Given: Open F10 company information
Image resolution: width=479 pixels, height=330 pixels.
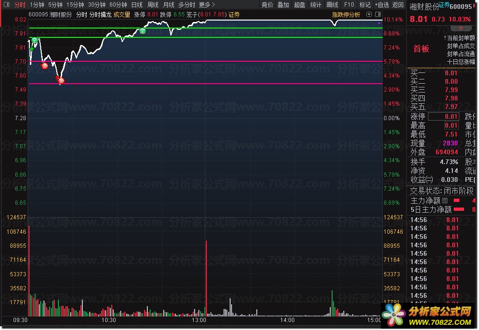Looking at the screenshot, I should coord(349,5).
